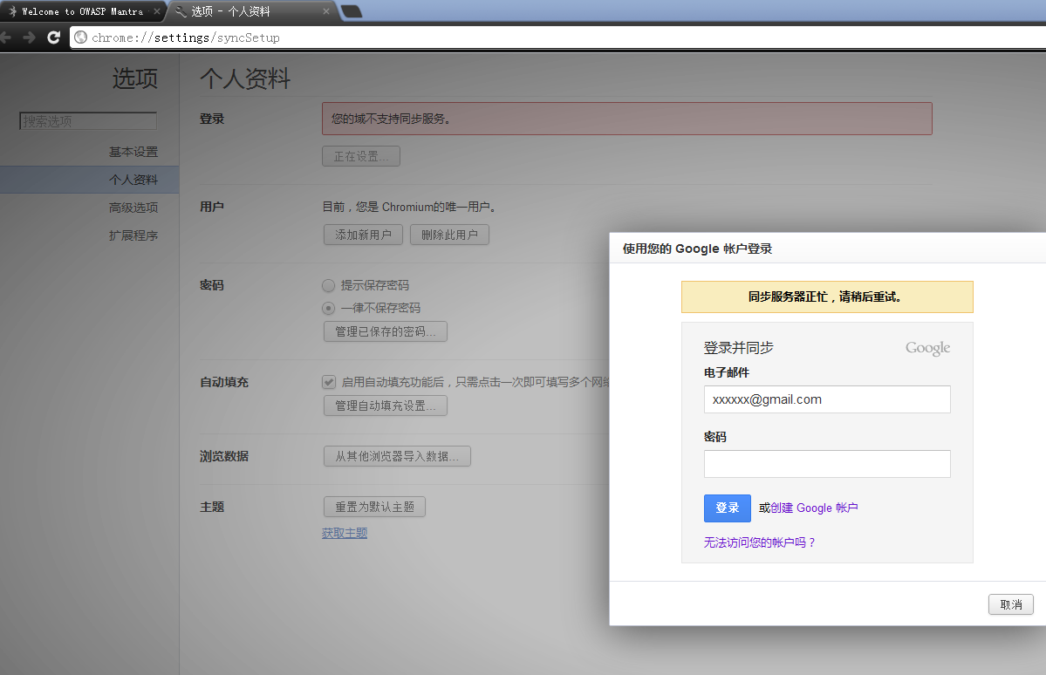Click the 取消 button in the dialog
1046x675 pixels.
pyautogui.click(x=1010, y=604)
